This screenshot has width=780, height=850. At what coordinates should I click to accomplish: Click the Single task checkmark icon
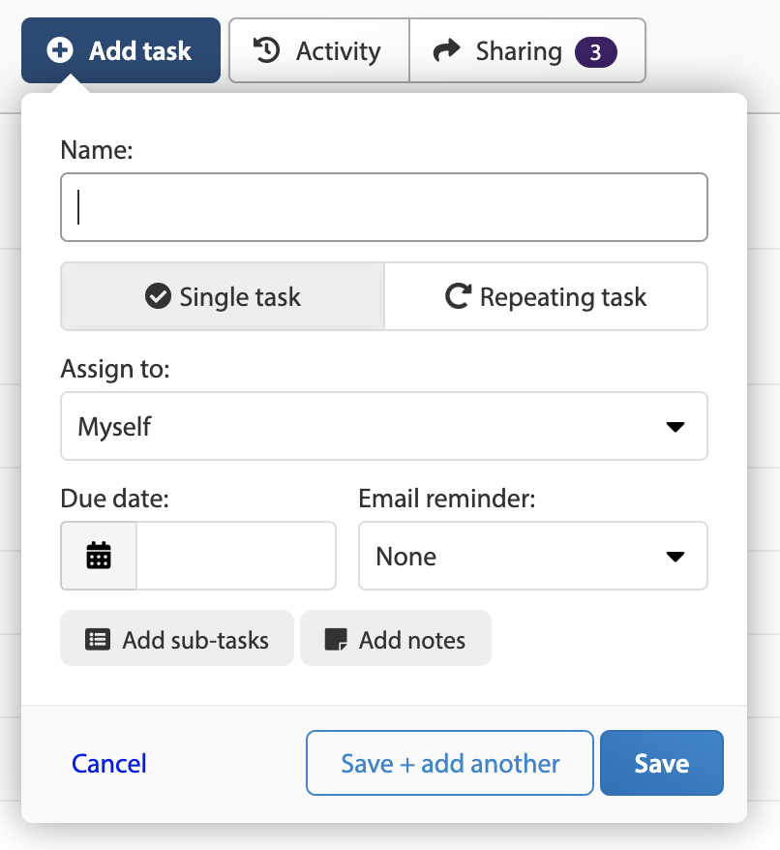pos(159,296)
